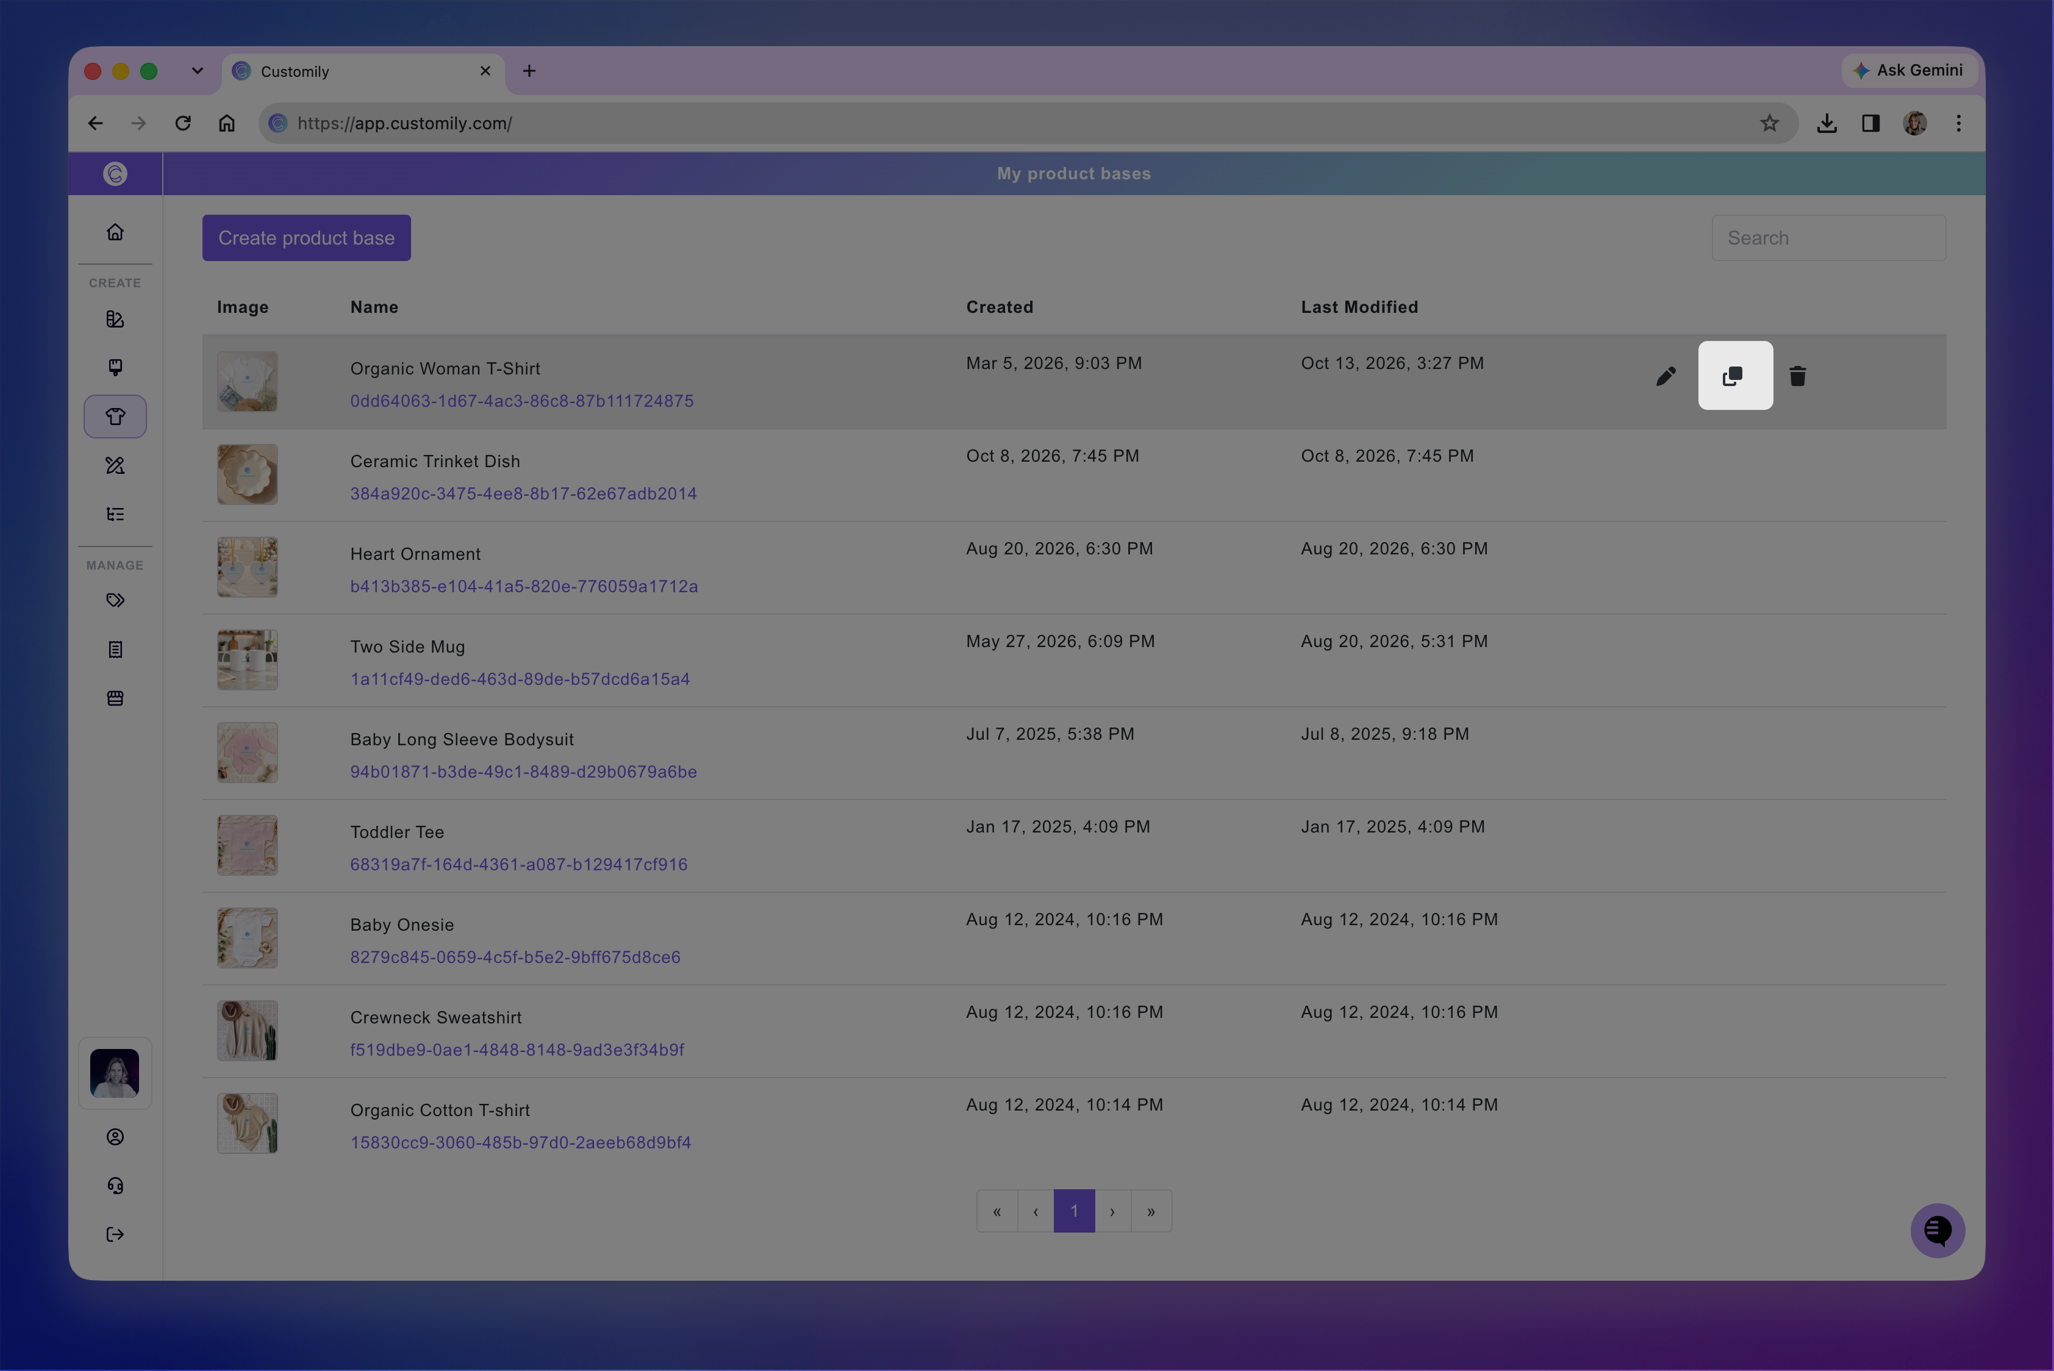Viewport: 2054px width, 1371px height.
Task: Click the pencil edit icon for Organic Woman T-Shirt
Action: 1666,376
